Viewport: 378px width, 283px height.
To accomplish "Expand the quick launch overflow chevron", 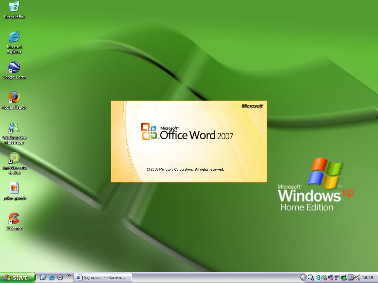I will tap(69, 276).
